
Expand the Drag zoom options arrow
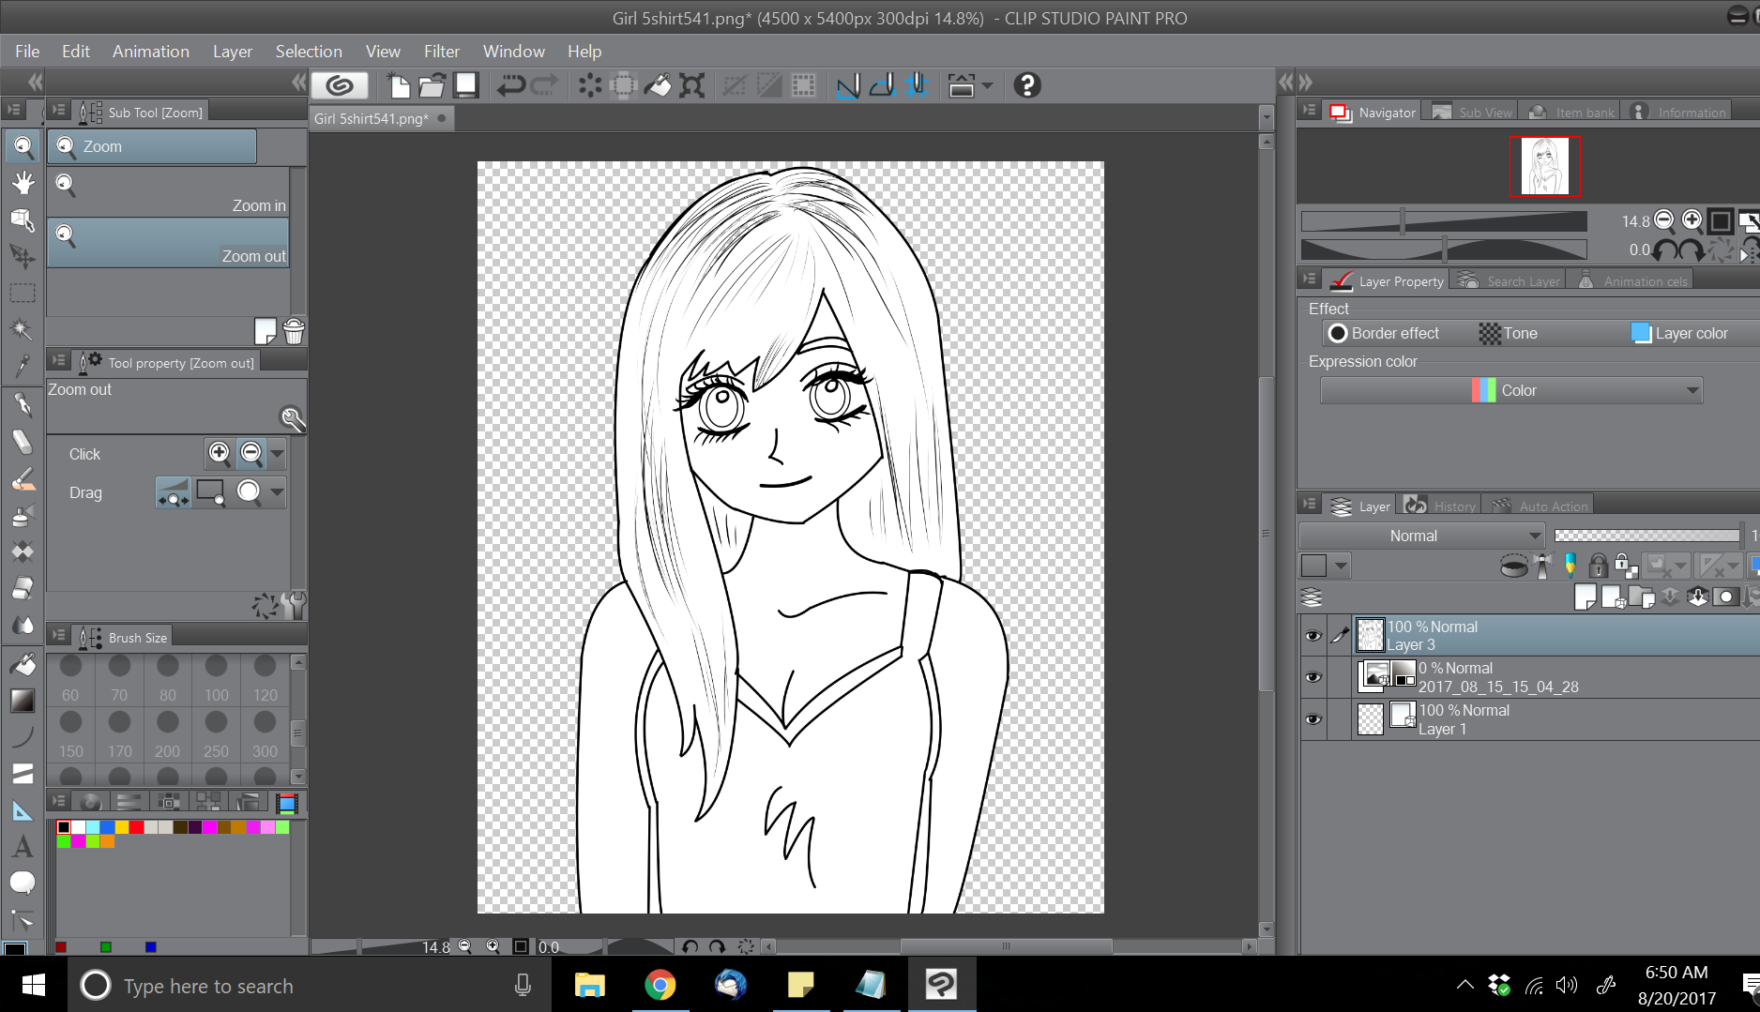(x=277, y=492)
